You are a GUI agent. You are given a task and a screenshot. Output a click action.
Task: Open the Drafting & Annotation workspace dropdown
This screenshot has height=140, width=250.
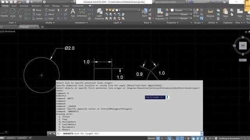click(230, 138)
